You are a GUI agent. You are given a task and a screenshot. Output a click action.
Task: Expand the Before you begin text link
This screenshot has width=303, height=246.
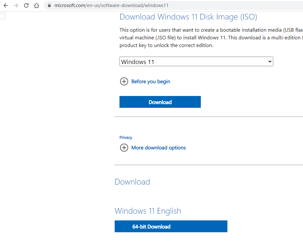click(x=151, y=82)
